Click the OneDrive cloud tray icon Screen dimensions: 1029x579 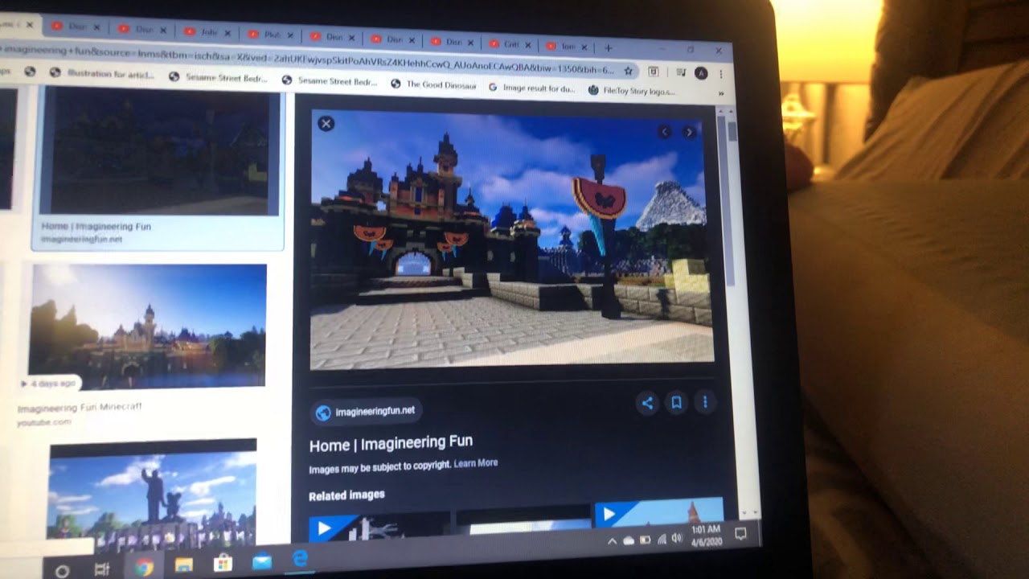(x=629, y=541)
